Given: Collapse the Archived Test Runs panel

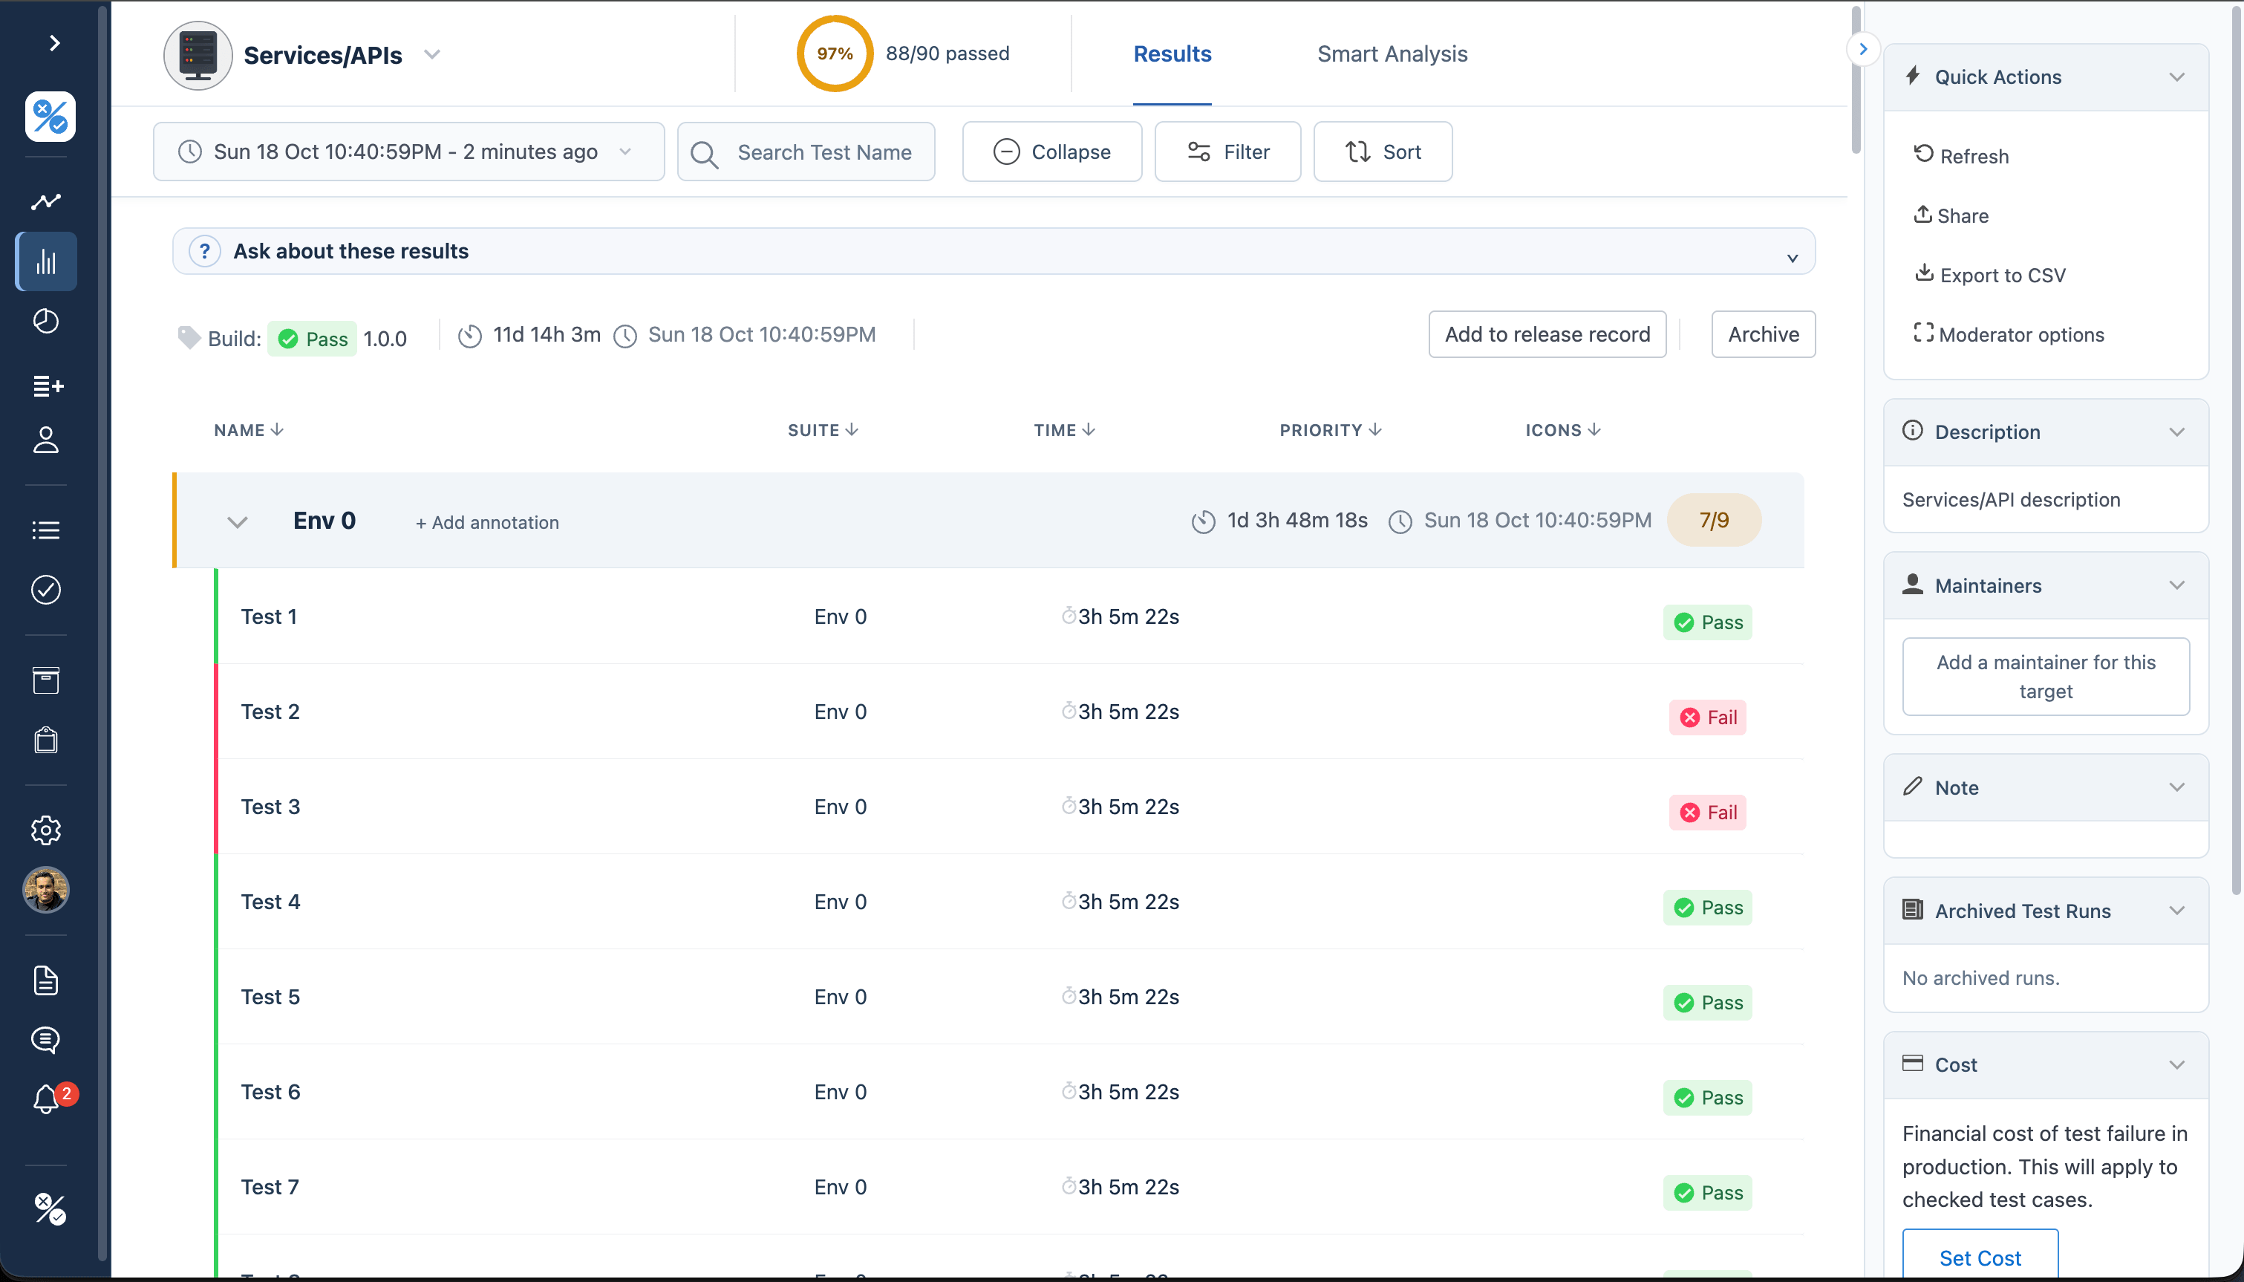Looking at the screenshot, I should pyautogui.click(x=2176, y=911).
